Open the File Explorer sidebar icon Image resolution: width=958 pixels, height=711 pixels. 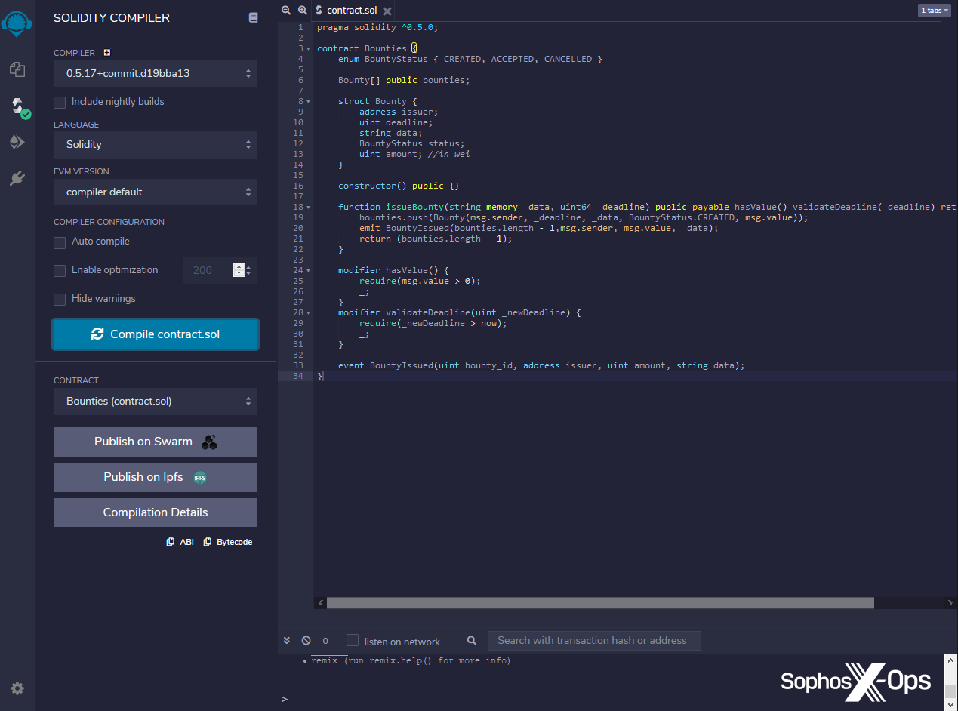17,69
